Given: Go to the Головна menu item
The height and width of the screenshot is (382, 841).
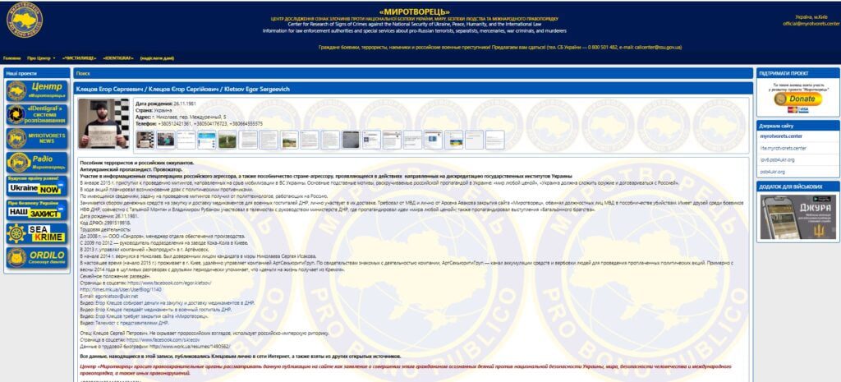Looking at the screenshot, I should (x=12, y=58).
